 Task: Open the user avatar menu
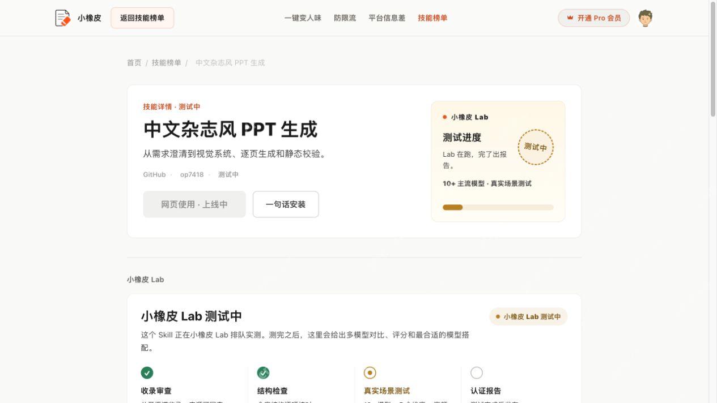[x=645, y=18]
